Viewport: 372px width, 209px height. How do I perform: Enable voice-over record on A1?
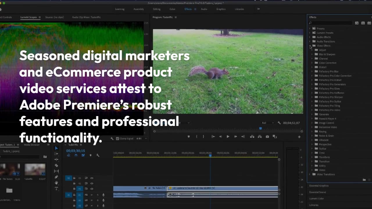103,195
